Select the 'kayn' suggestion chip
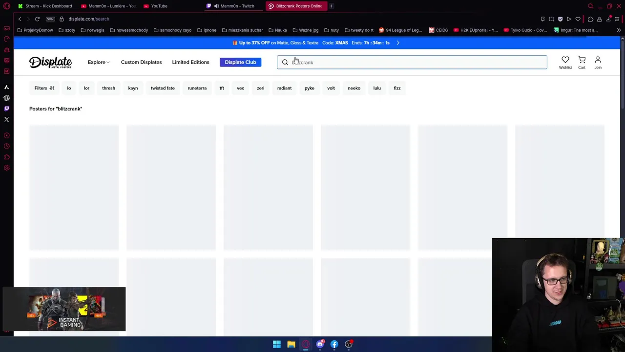Viewport: 625px width, 352px height. (x=133, y=88)
